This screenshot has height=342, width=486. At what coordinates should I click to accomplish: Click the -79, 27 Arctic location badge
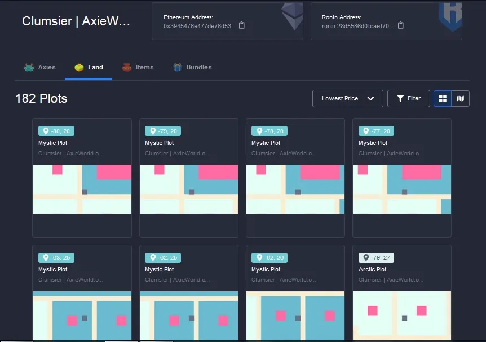click(376, 257)
